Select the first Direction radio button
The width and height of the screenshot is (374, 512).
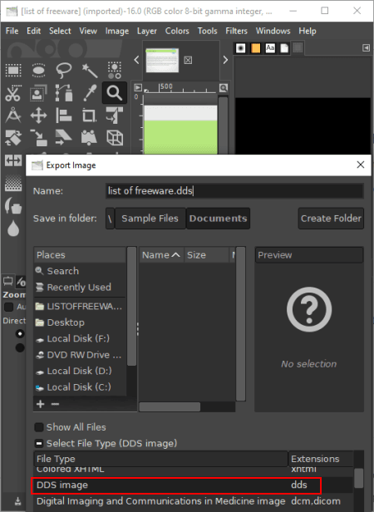click(20, 334)
